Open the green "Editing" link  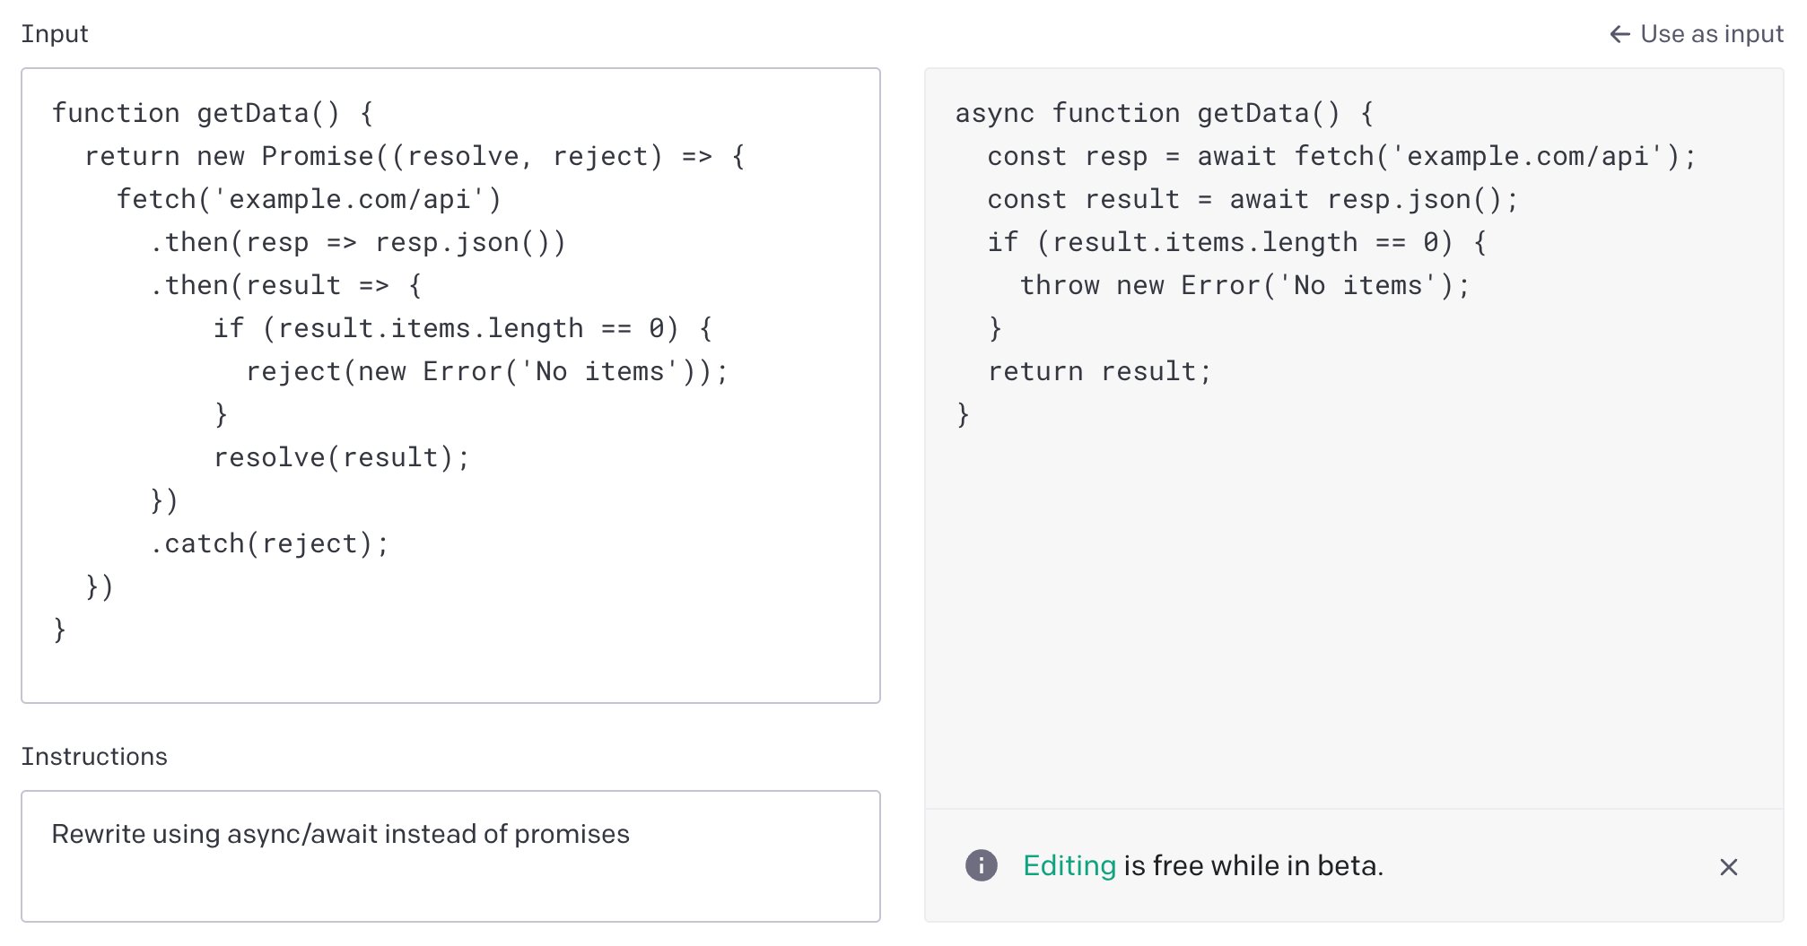[1069, 865]
